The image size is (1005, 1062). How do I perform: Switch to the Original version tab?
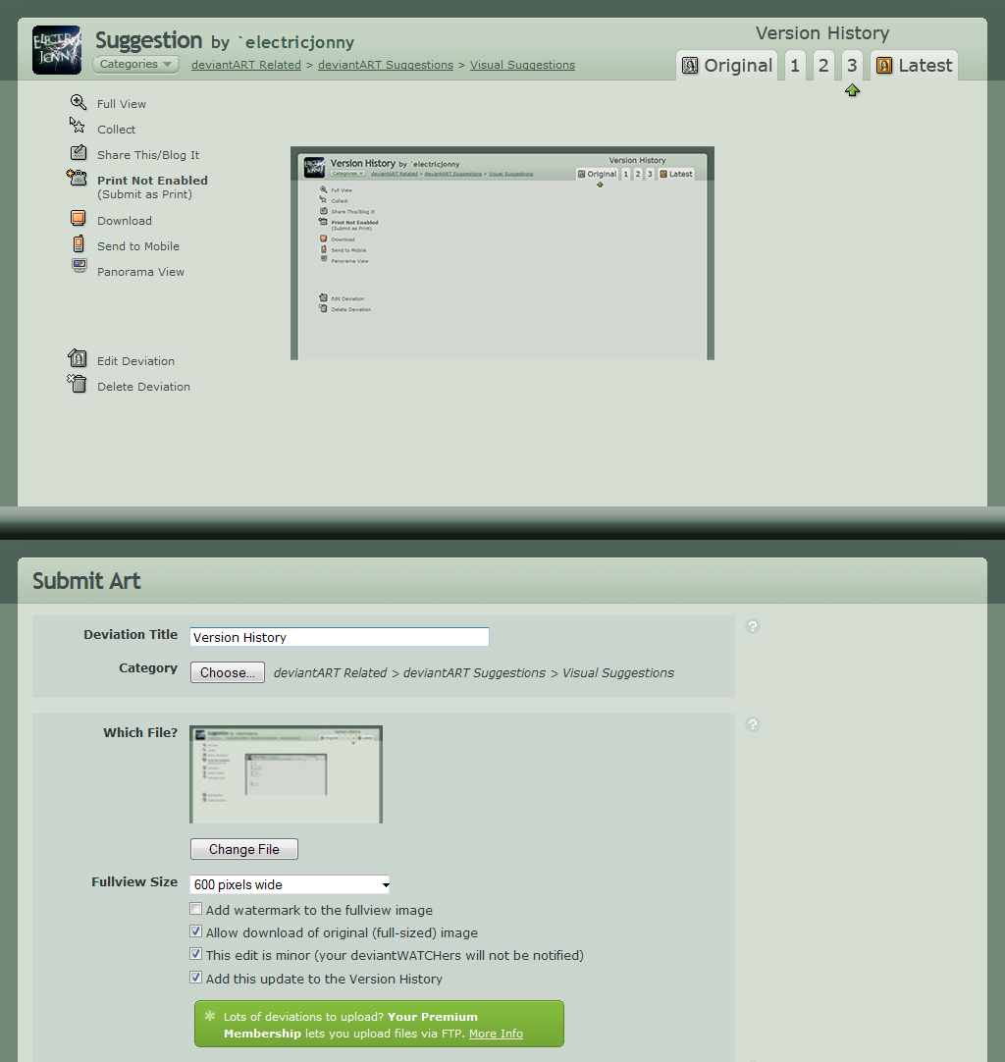click(726, 66)
